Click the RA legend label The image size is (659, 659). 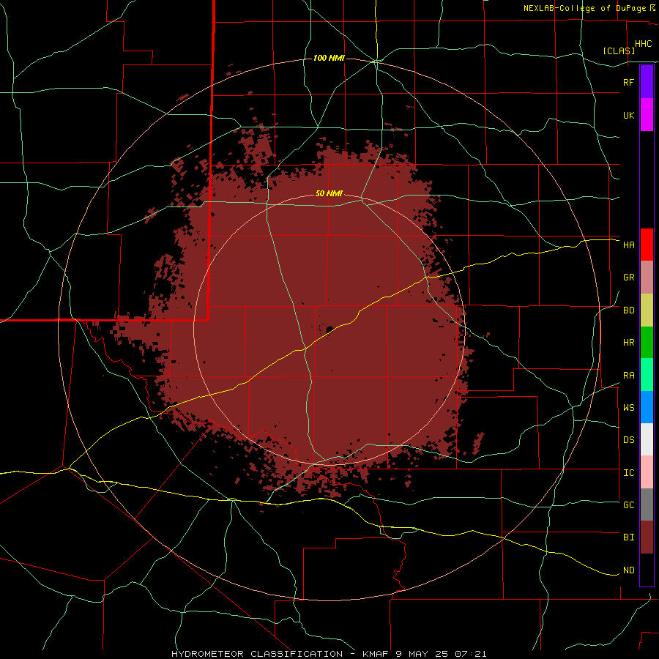coord(628,376)
